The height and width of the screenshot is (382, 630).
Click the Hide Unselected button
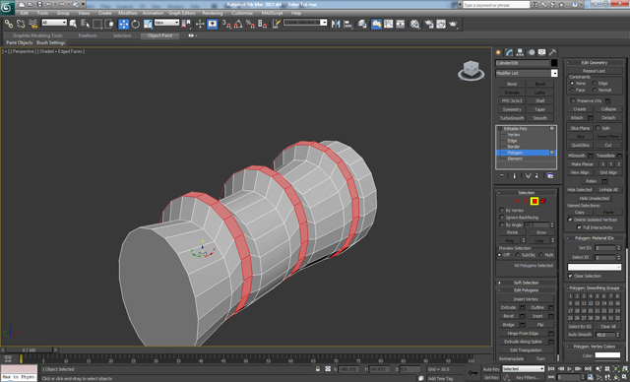pyautogui.click(x=595, y=199)
